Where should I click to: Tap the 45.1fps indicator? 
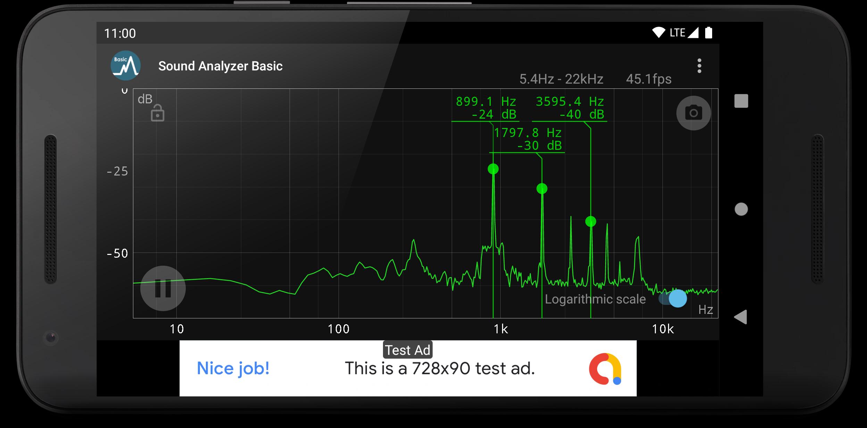pos(649,79)
